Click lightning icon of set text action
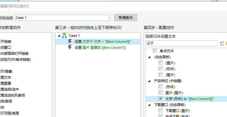 [70, 42]
